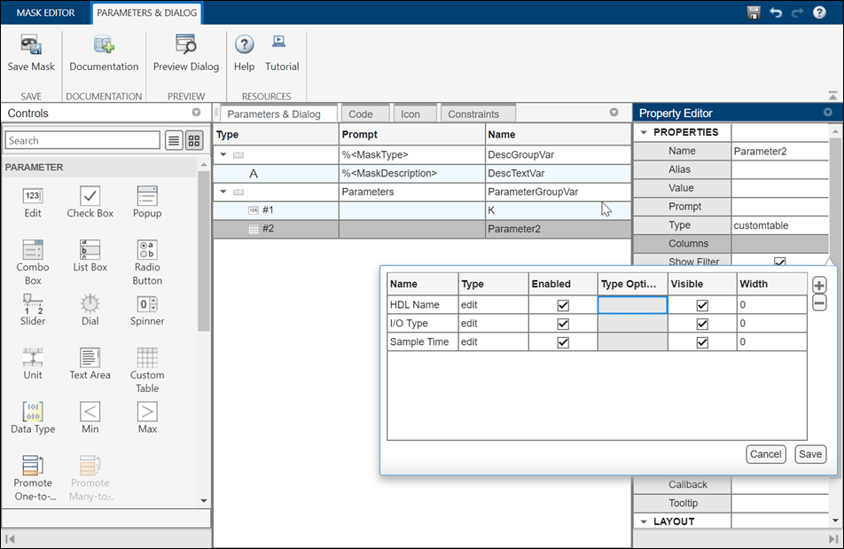Image resolution: width=844 pixels, height=549 pixels.
Task: Click Cancel in the columns dialog
Action: click(765, 454)
